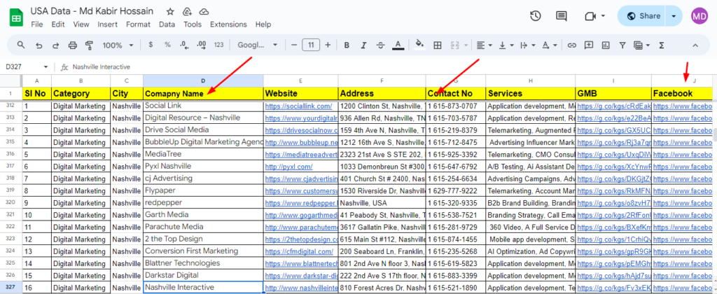Image resolution: width=717 pixels, height=294 pixels.
Task: Activate the paint format tool
Action: pyautogui.click(x=89, y=45)
